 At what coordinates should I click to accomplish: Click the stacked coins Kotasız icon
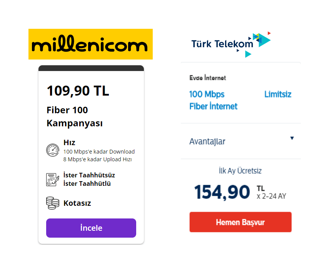point(53,203)
